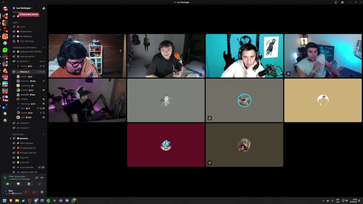The image size is (363, 204).
Task: Join the Privado Subs #1 channel
Action: coord(28,148)
